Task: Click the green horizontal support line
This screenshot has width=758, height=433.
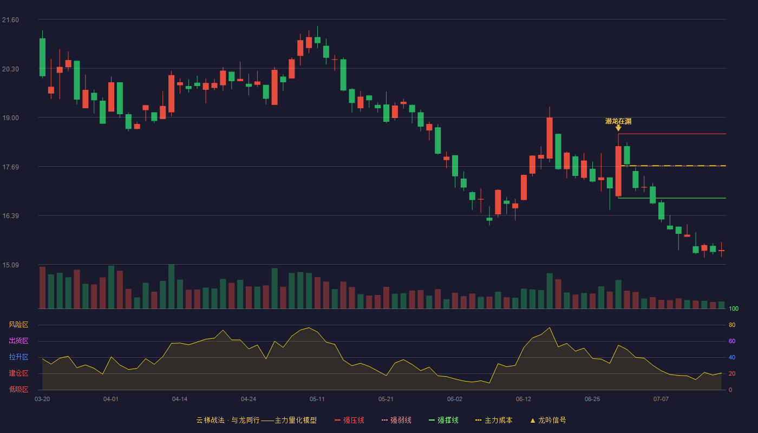Action: click(672, 198)
